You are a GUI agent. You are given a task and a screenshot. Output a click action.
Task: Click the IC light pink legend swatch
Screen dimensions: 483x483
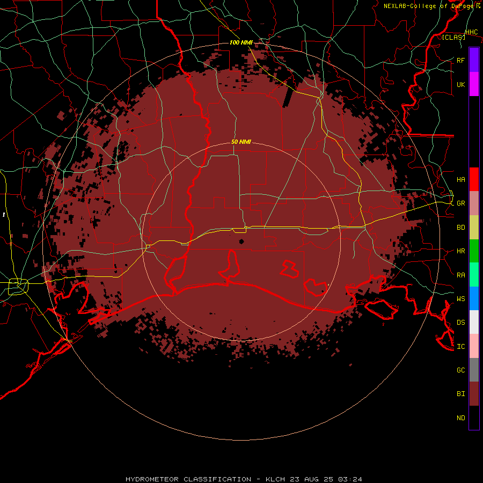[x=474, y=346]
